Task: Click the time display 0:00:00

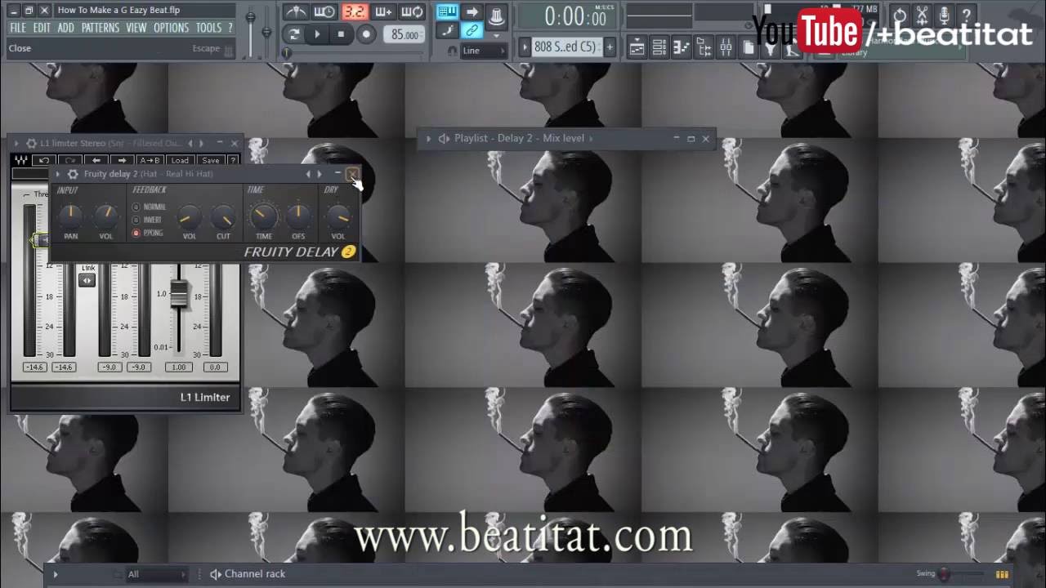Action: [575, 16]
